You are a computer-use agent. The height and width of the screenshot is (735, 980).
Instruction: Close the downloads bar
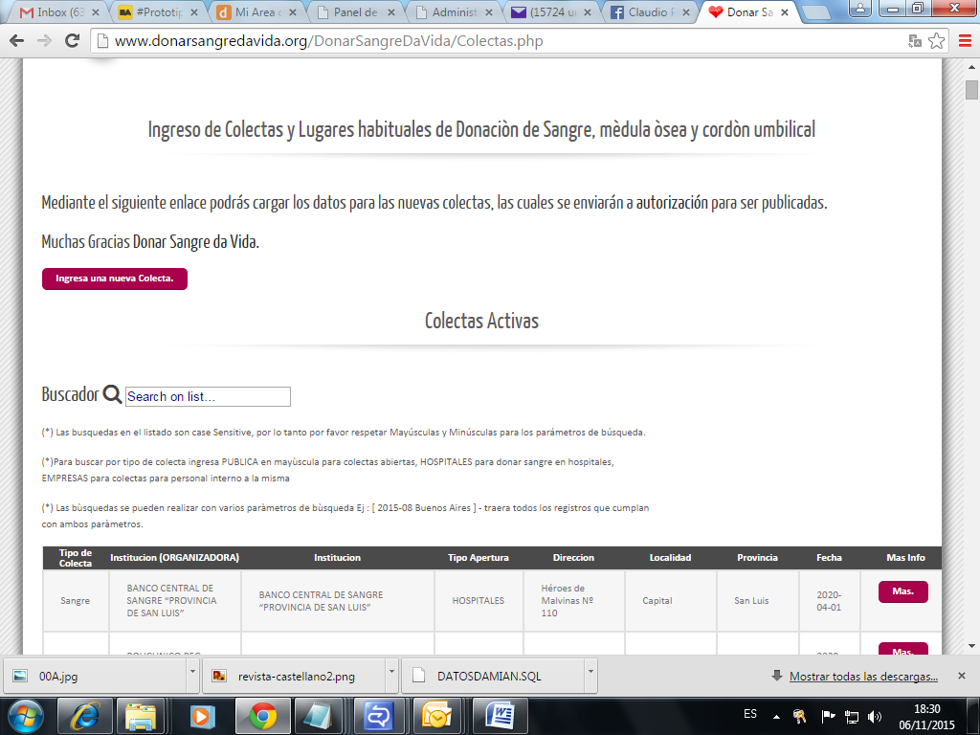[x=962, y=676]
